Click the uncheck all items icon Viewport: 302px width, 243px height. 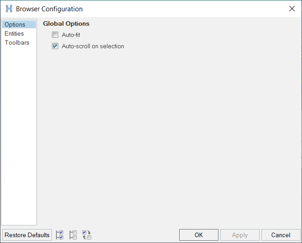pyautogui.click(x=73, y=235)
